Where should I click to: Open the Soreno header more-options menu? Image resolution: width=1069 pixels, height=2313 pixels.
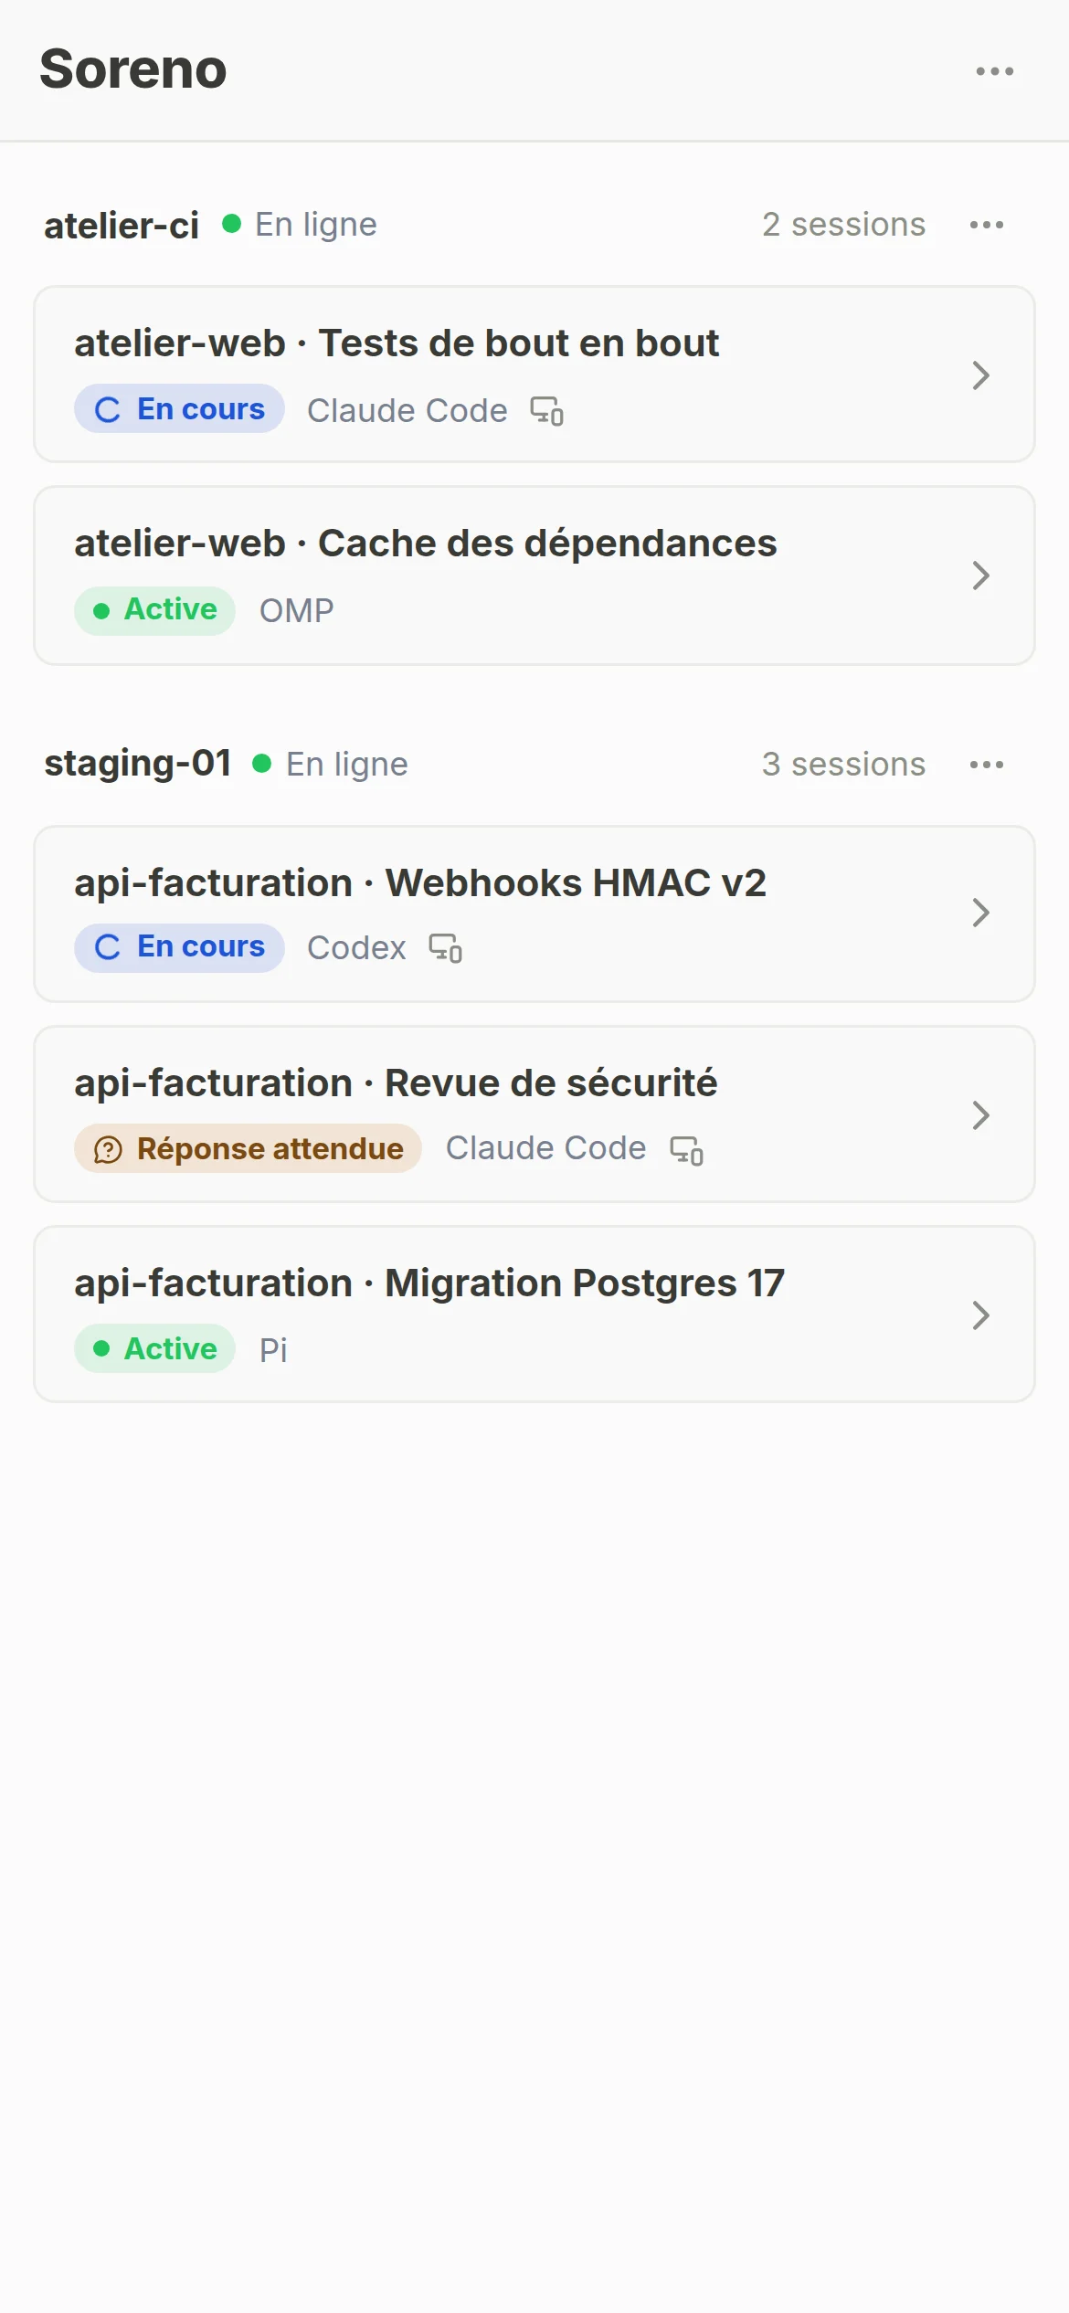tap(994, 71)
